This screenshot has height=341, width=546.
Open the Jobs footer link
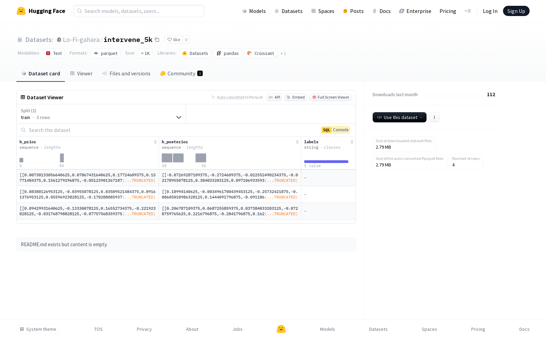[238, 329]
